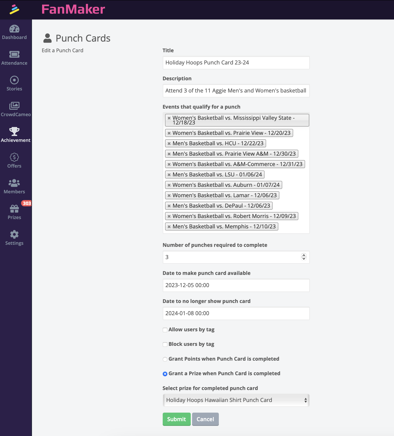
Task: Click the punches required number stepper
Action: point(304,257)
